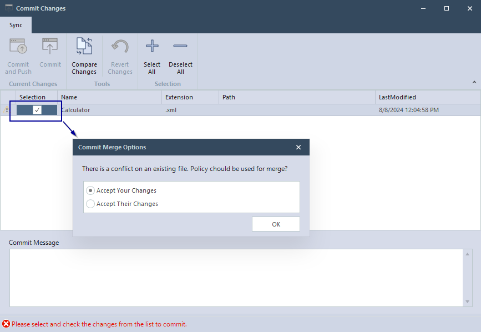Click the Commit Changes window title icon
Viewport: 481px width, 332px height.
pos(8,8)
